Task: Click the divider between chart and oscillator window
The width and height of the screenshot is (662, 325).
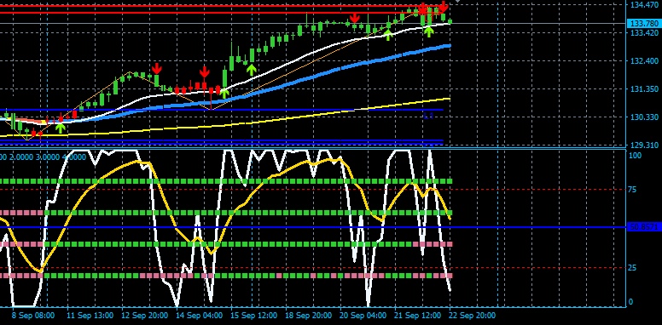Action: click(x=312, y=149)
